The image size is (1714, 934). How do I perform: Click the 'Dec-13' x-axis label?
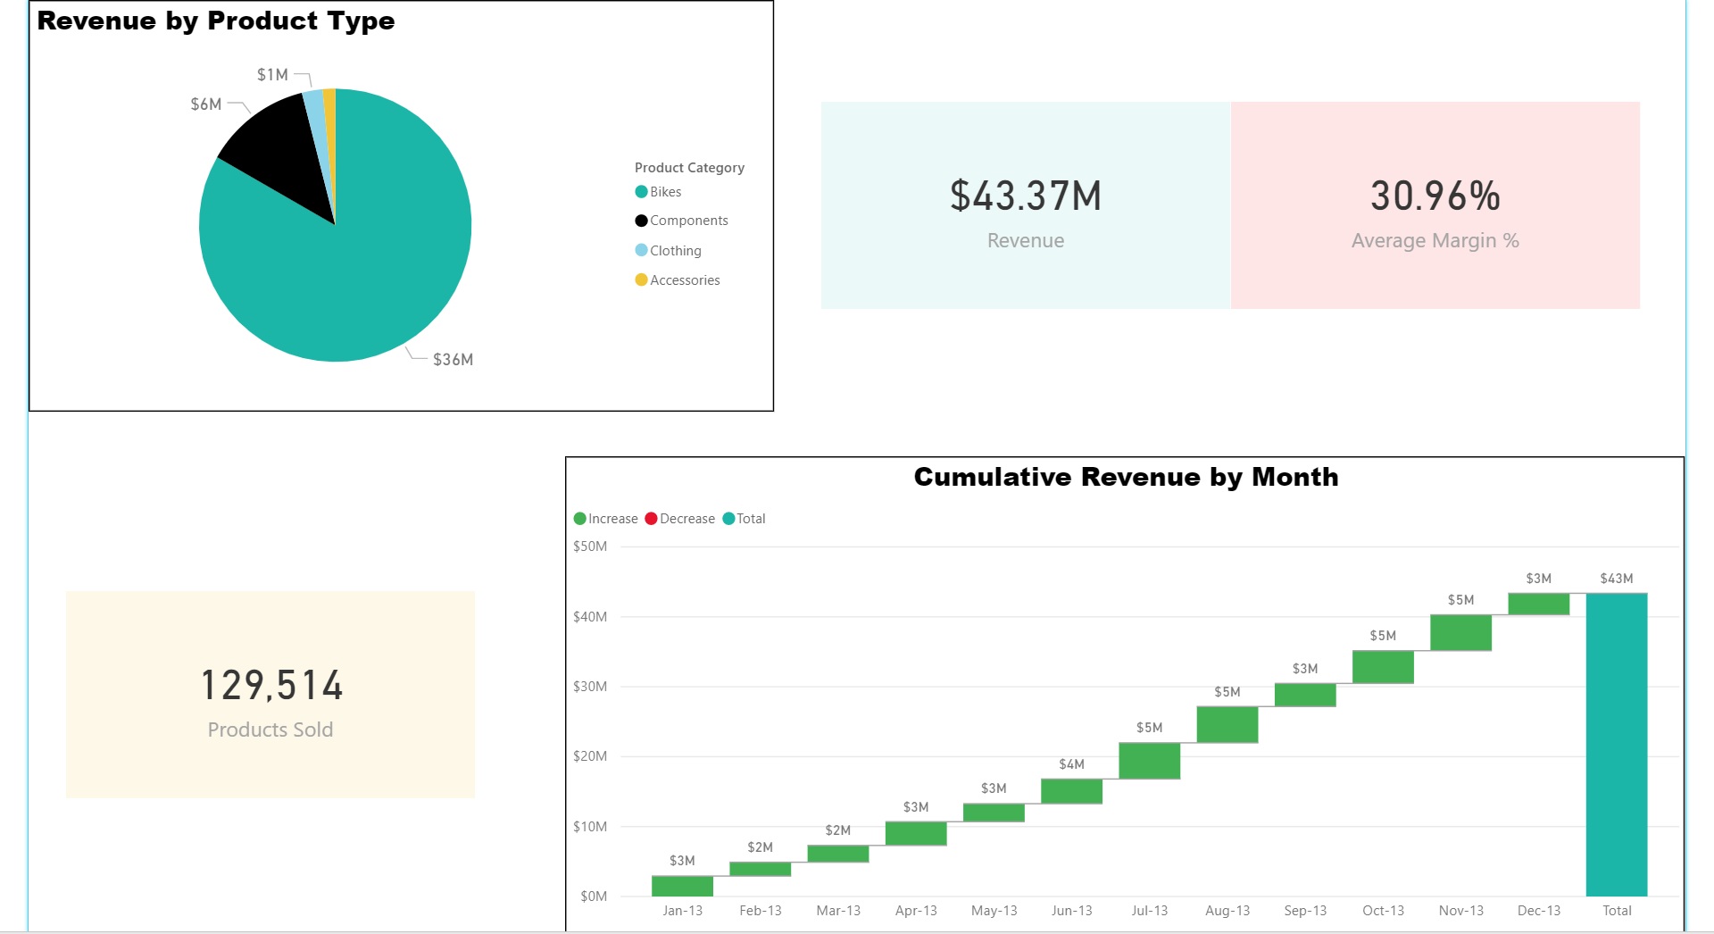[1539, 911]
